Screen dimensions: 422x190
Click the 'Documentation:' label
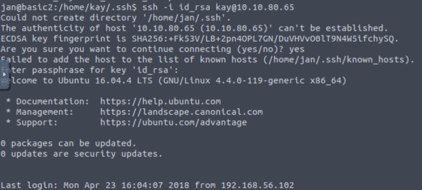[x=45, y=101]
